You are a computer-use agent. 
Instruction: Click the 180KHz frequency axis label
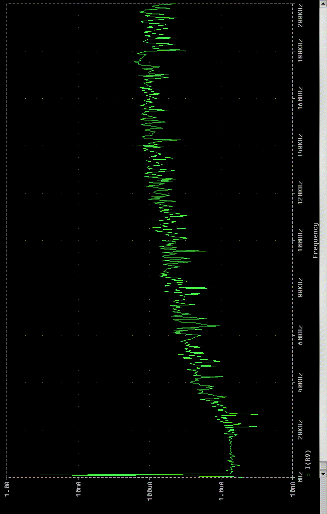pos(300,51)
